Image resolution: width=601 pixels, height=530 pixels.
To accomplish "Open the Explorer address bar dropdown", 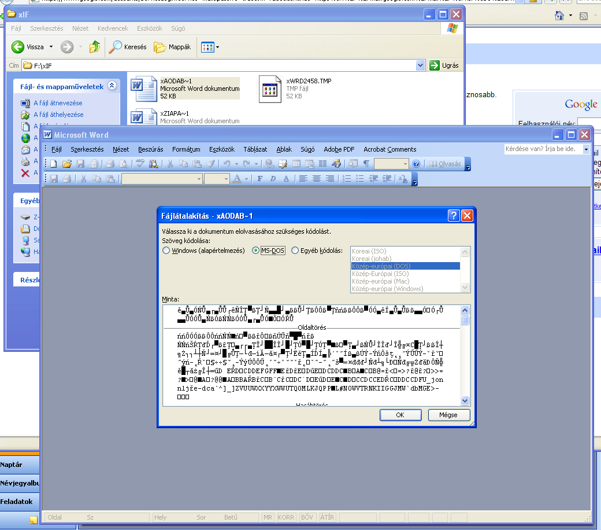I will 420,65.
